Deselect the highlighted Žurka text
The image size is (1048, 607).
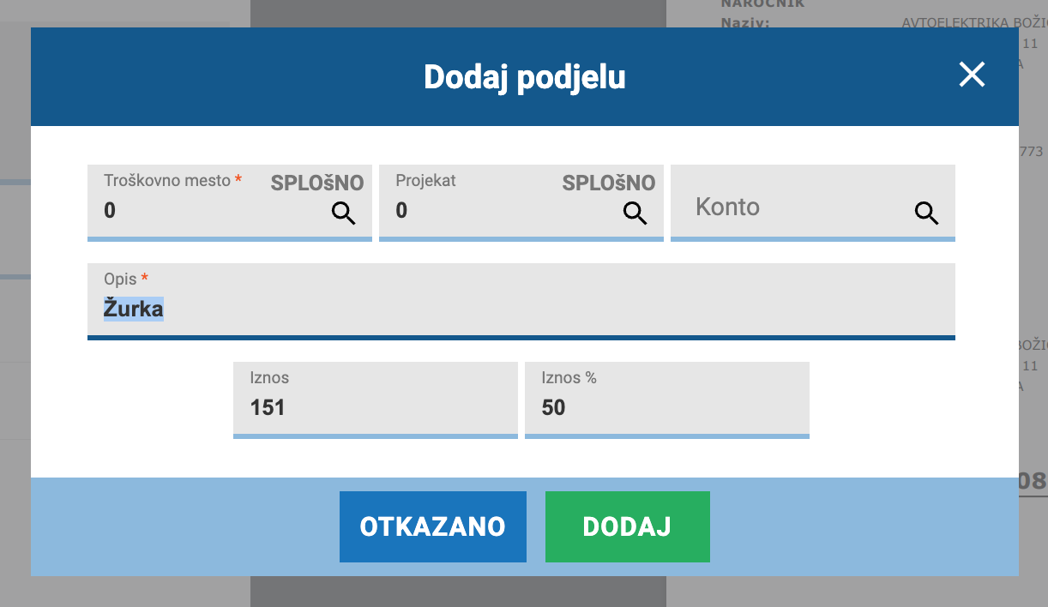134,309
